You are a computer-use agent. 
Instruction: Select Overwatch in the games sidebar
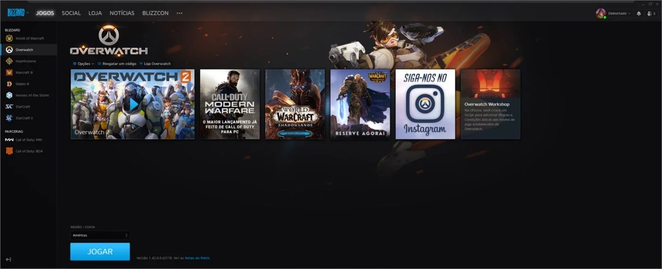[x=28, y=50]
